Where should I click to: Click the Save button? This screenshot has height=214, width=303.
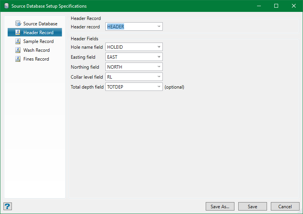pos(252,207)
